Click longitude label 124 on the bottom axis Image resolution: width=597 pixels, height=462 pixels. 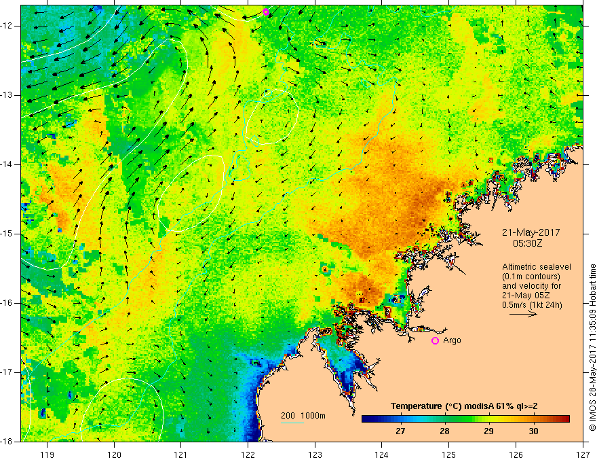pos(382,455)
